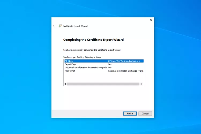Click the back arrow in the wizard
This screenshot has height=134, width=201.
(x=54, y=26)
